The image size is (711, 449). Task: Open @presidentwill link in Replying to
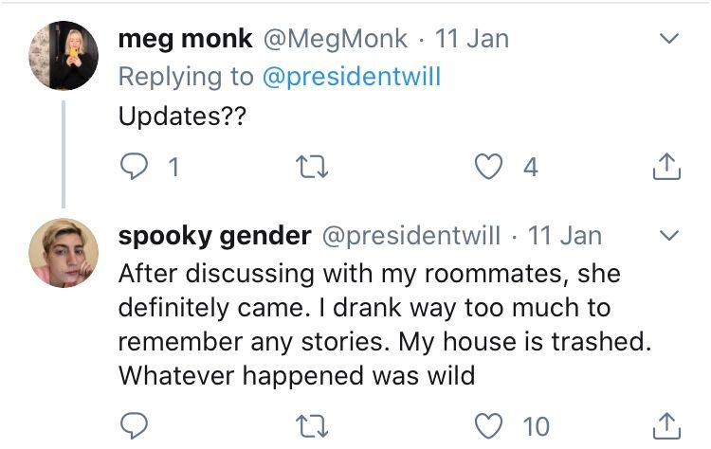352,77
